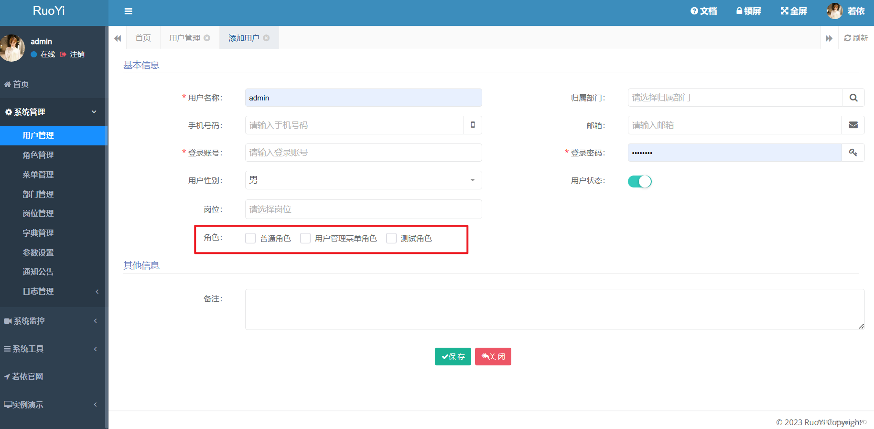874x429 pixels.
Task: Expand the 系统工具 menu
Action: click(53, 349)
